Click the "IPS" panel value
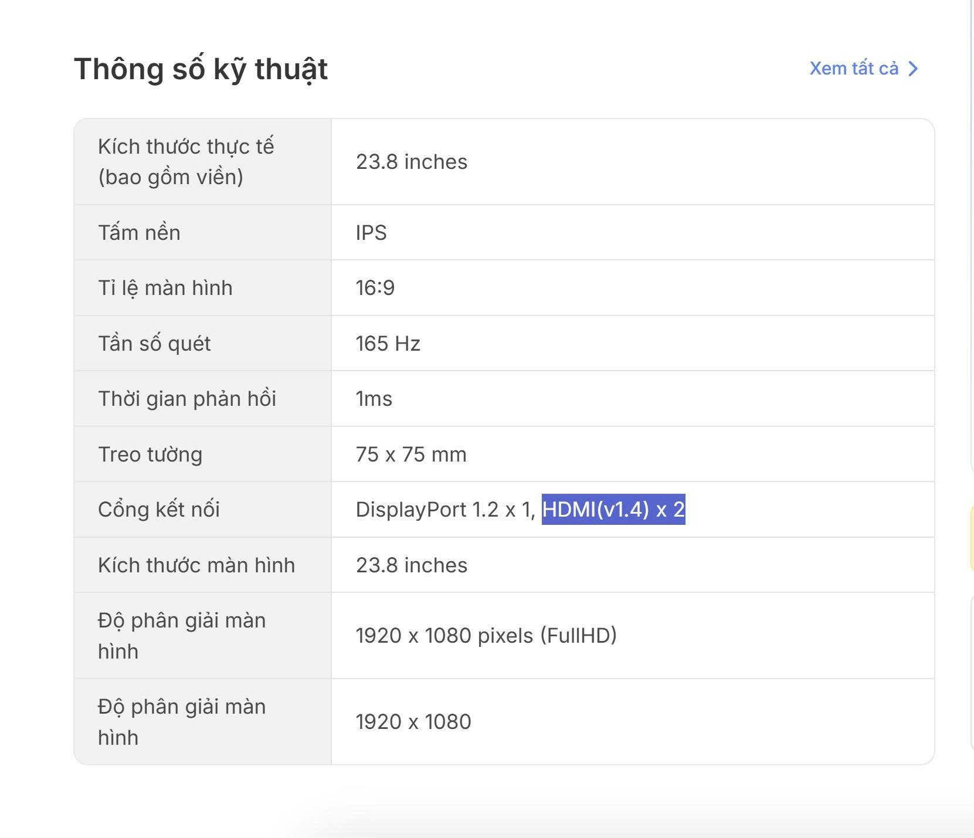974x838 pixels. point(371,233)
